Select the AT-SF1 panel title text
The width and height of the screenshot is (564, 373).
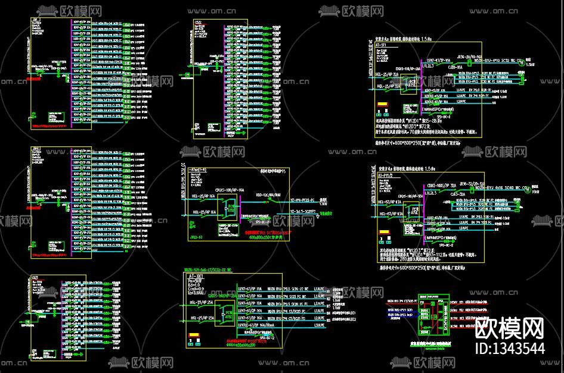point(380,45)
